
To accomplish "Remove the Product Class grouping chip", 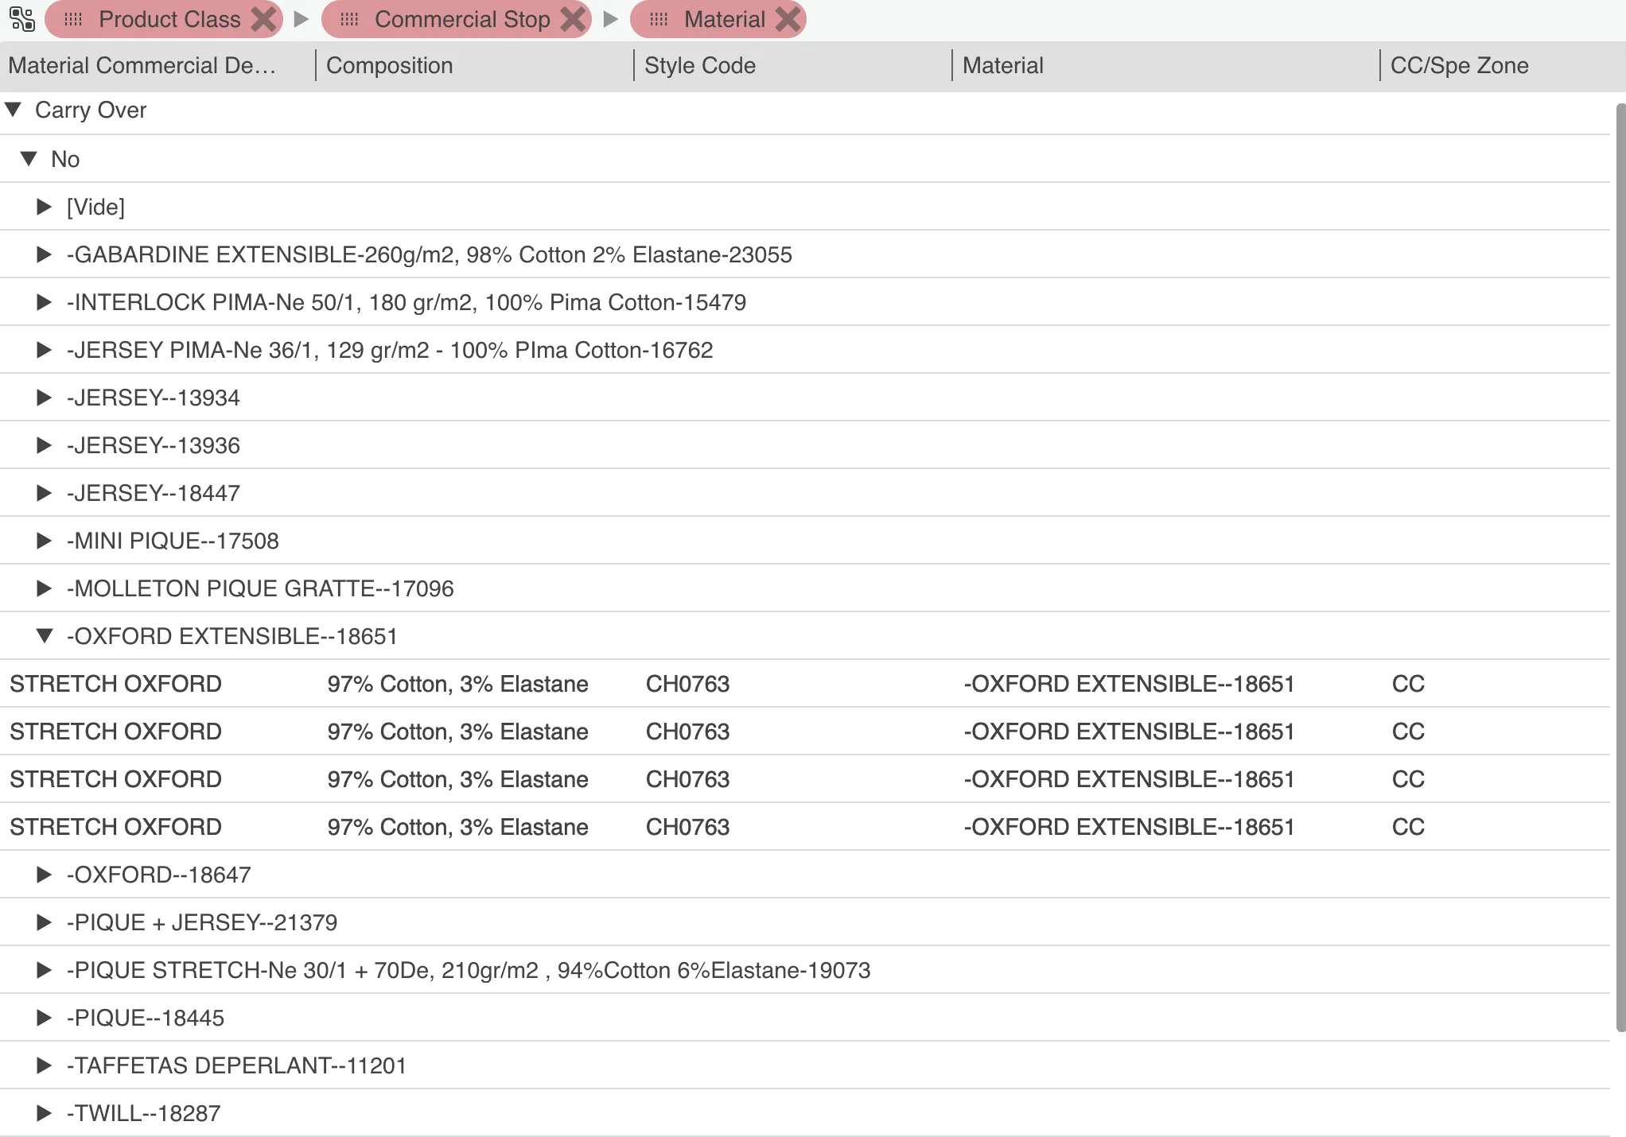I will [x=263, y=19].
